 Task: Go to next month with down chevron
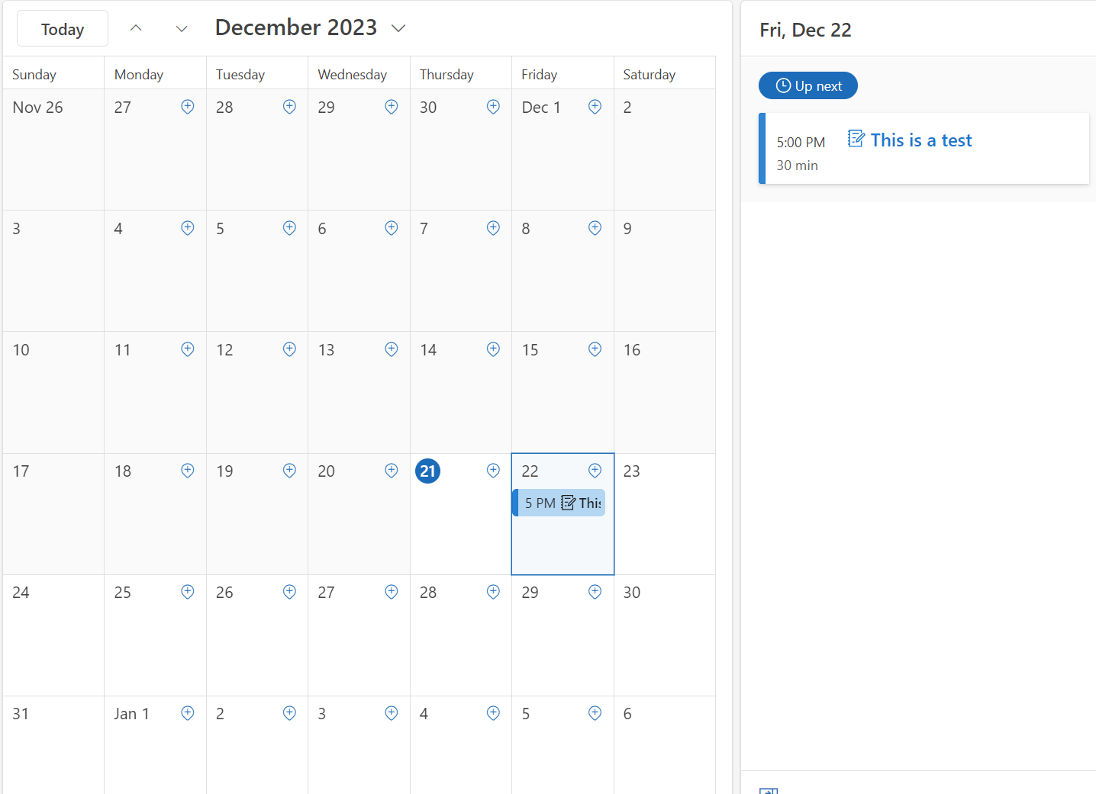coord(182,28)
